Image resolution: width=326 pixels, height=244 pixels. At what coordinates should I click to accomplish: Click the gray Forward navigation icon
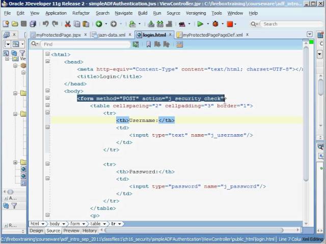click(x=114, y=24)
